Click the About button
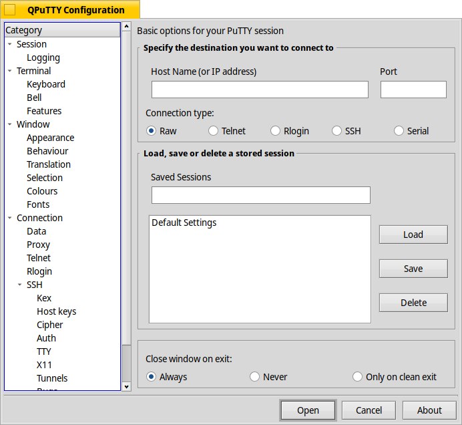This screenshot has width=462, height=425. 429,410
